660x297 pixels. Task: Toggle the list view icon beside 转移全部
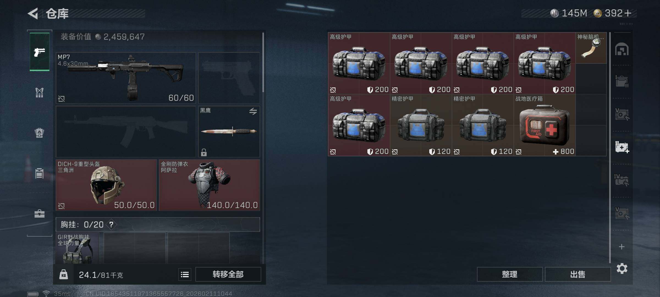tap(185, 274)
